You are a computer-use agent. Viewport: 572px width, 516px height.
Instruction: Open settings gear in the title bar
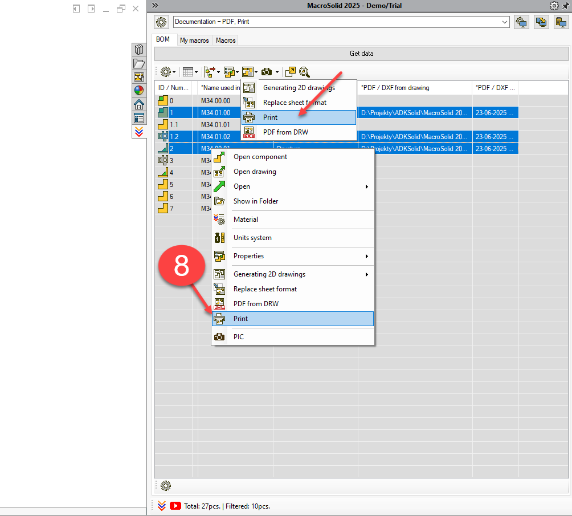pyautogui.click(x=554, y=6)
